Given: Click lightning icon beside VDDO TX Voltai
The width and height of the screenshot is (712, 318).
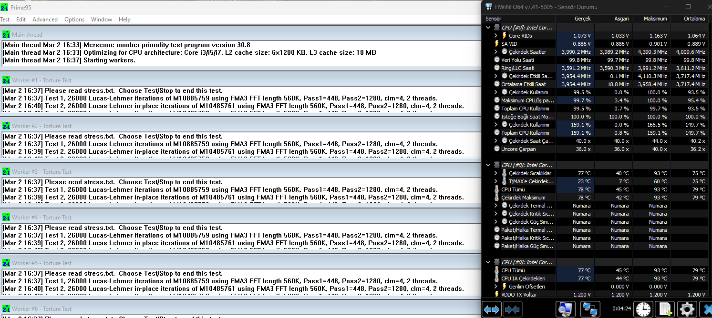Looking at the screenshot, I should pyautogui.click(x=497, y=295).
